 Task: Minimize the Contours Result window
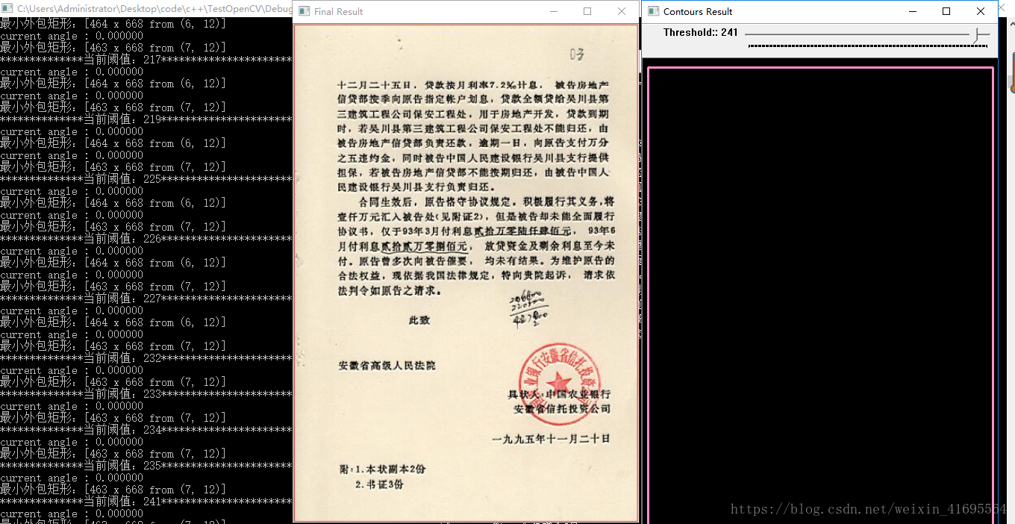click(912, 11)
